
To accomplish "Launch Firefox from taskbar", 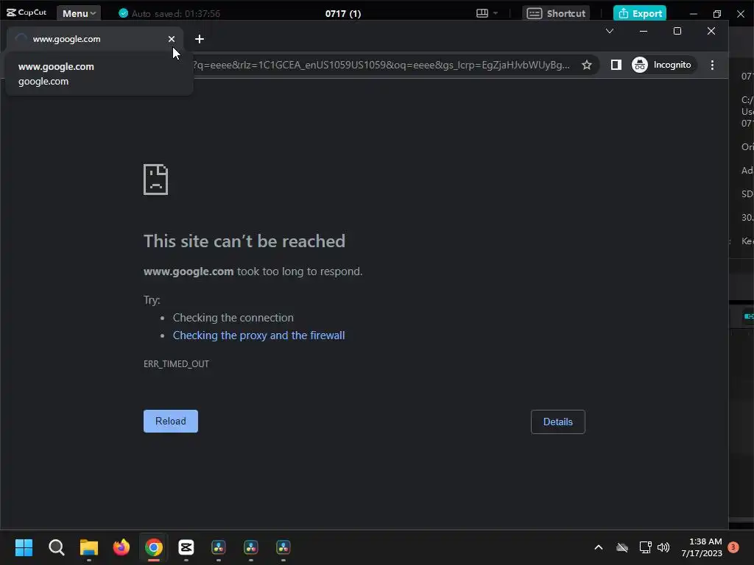I will click(121, 547).
